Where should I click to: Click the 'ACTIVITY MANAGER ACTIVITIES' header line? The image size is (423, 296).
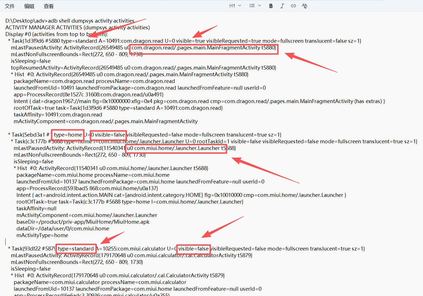coord(78,28)
